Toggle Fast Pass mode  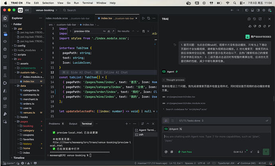185,152
